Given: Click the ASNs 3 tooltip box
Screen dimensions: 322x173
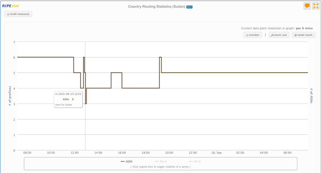Looking at the screenshot, I should (x=68, y=99).
